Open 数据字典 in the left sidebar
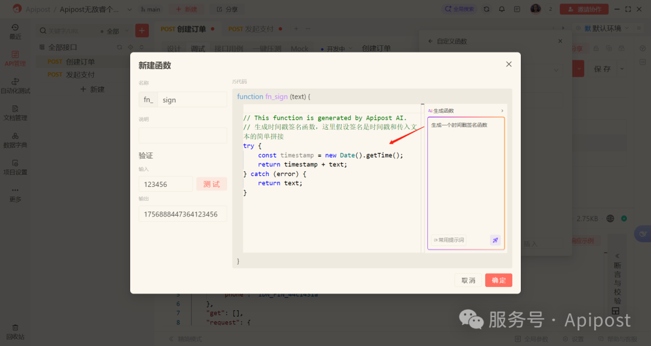Screen dimensions: 651x346 point(15,140)
